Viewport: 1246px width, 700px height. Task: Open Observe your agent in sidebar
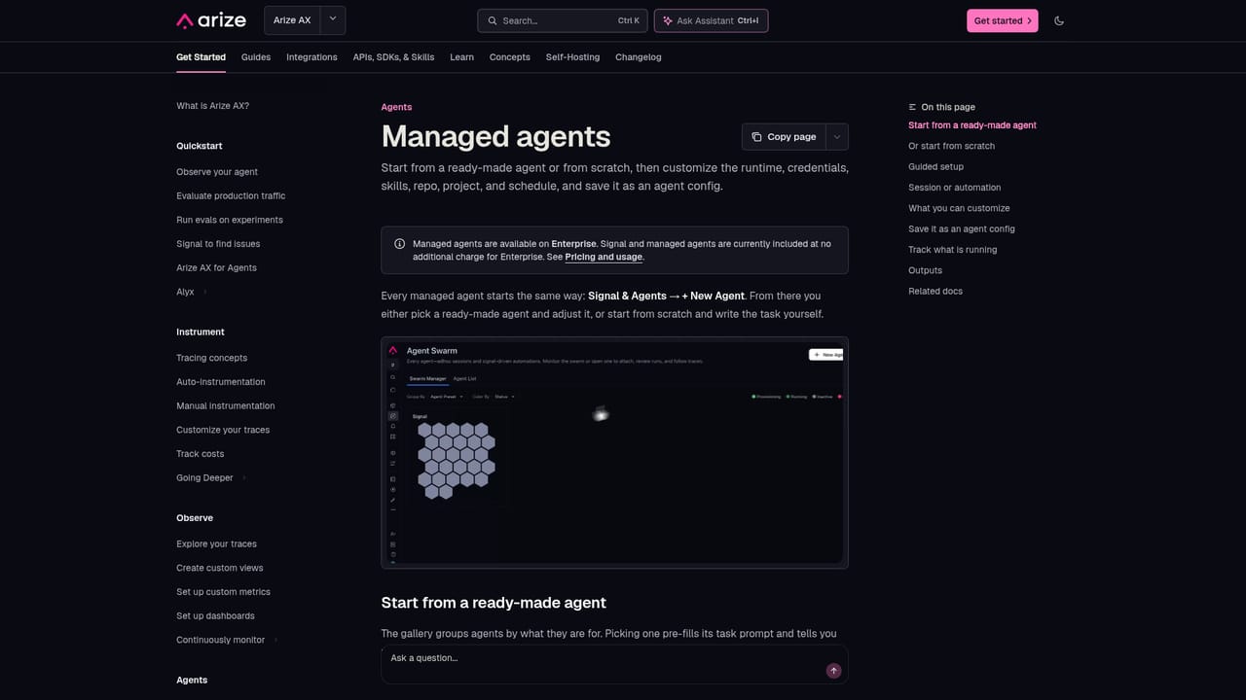217,172
